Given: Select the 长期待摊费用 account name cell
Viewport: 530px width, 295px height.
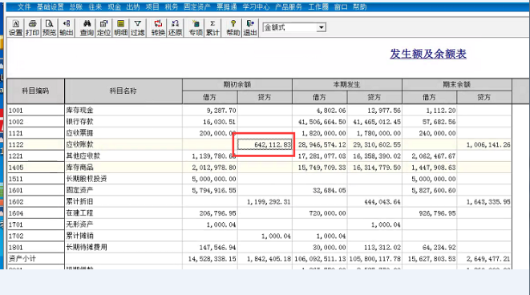Looking at the screenshot, I should 123,248.
